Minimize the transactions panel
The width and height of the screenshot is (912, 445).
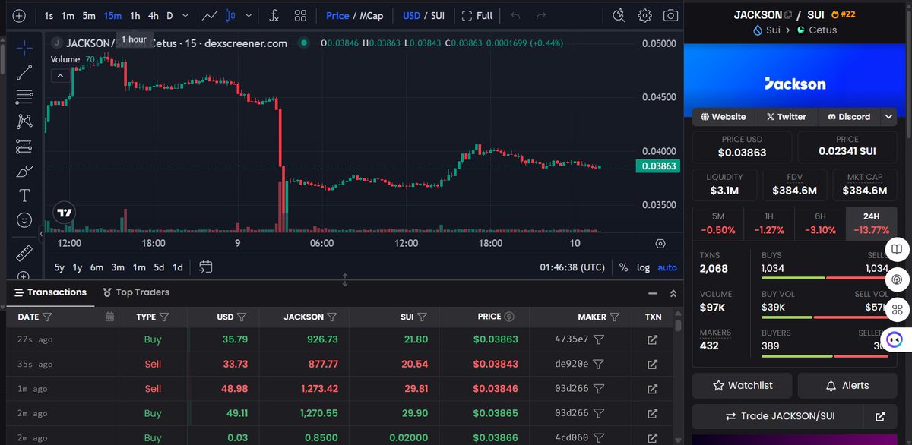pyautogui.click(x=653, y=293)
